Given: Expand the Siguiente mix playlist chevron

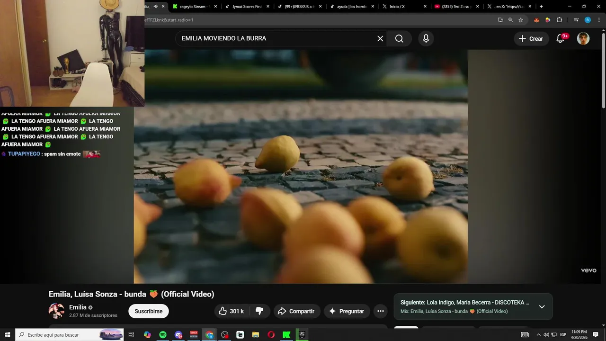Looking at the screenshot, I should (542, 307).
